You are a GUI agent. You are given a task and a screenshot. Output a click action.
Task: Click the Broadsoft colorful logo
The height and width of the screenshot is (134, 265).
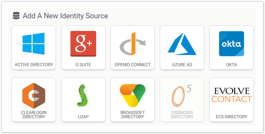pos(132,96)
